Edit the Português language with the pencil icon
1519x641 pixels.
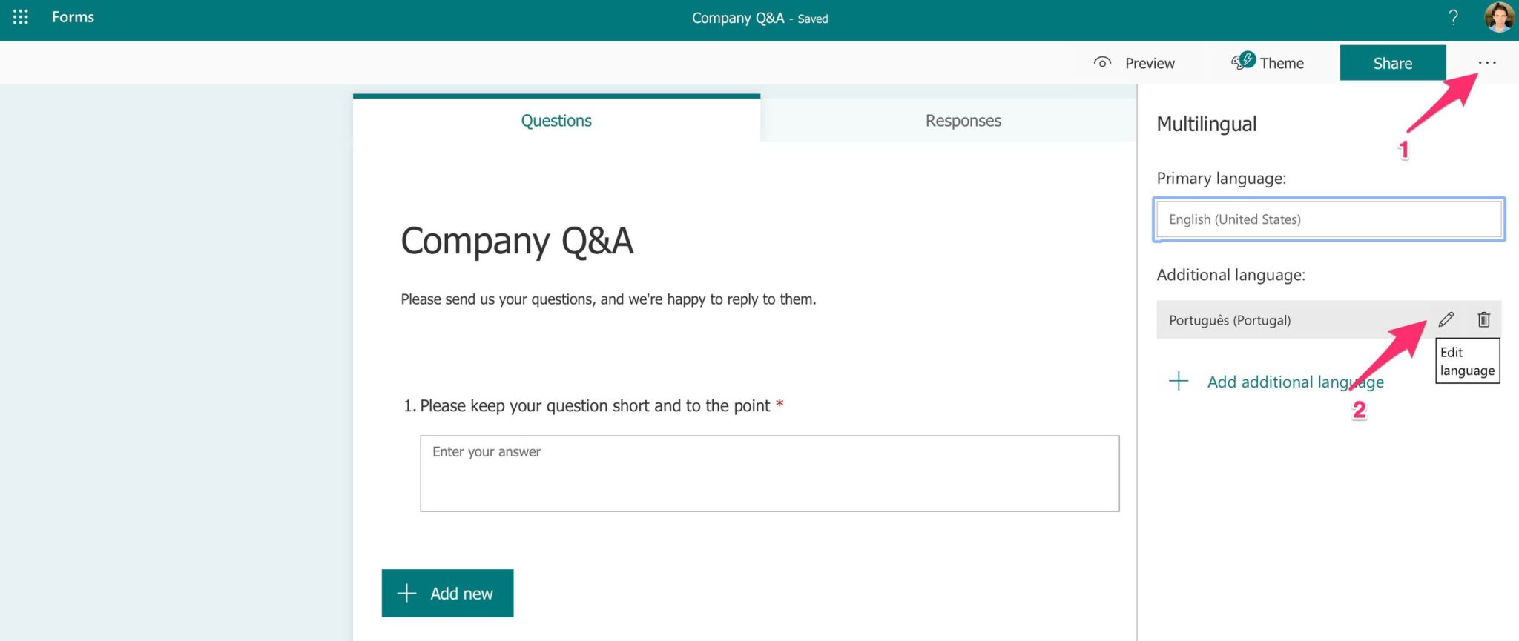(1446, 319)
